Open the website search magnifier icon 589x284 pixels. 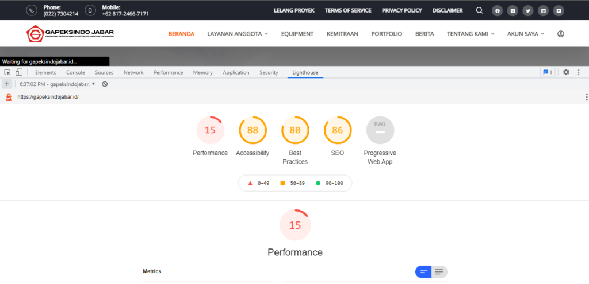click(479, 10)
